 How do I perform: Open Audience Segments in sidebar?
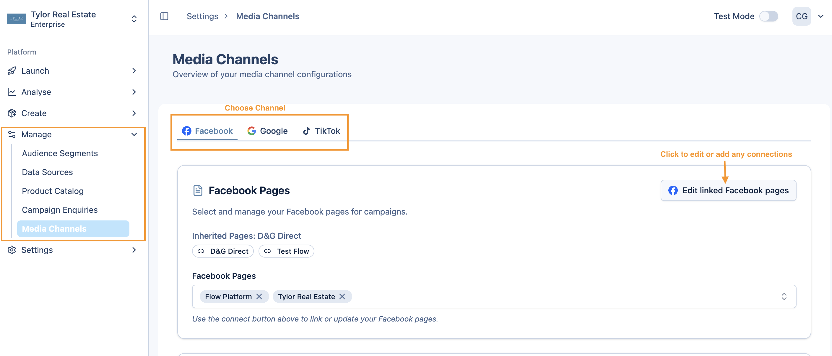coord(60,153)
